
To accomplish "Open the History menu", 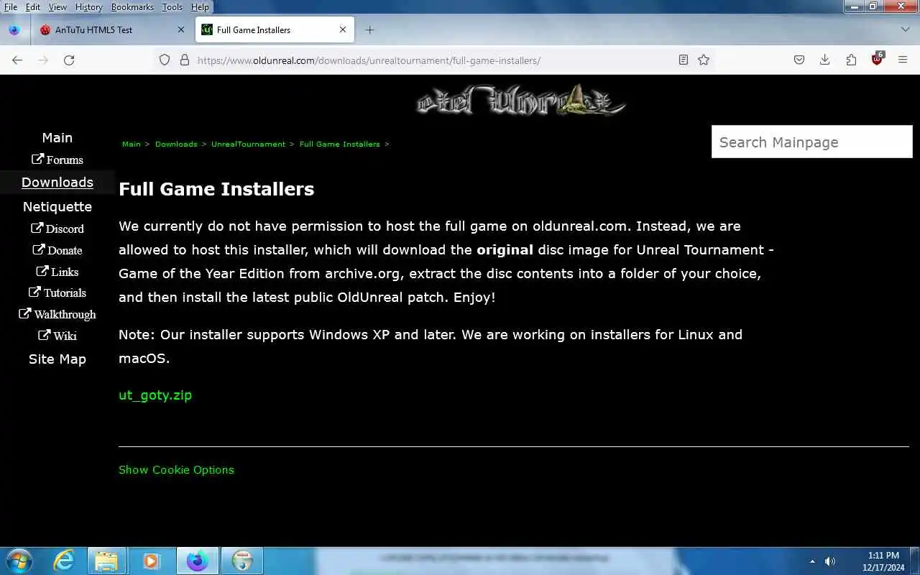I will 89,7.
